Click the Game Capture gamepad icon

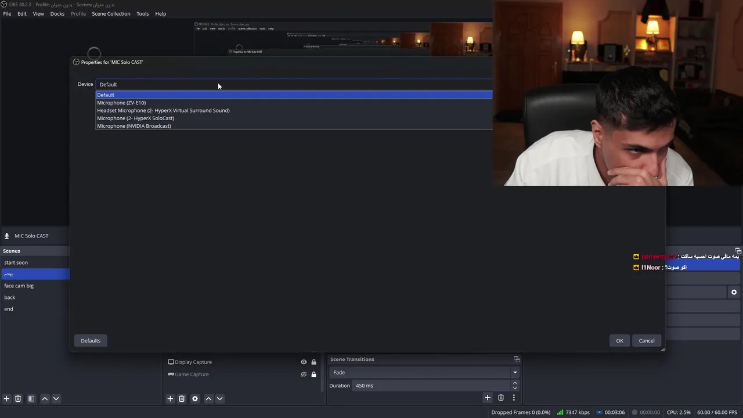click(x=171, y=374)
